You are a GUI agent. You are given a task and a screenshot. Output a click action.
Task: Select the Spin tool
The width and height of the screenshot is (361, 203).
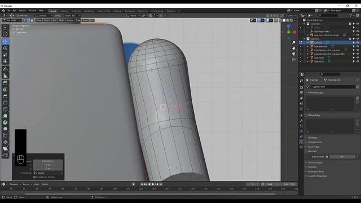5,122
